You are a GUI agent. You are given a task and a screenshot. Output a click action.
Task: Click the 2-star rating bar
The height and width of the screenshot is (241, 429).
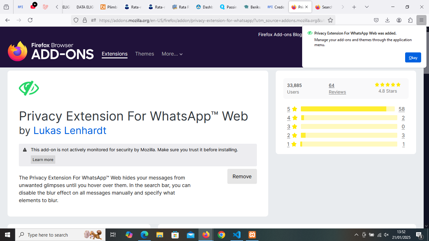349,135
